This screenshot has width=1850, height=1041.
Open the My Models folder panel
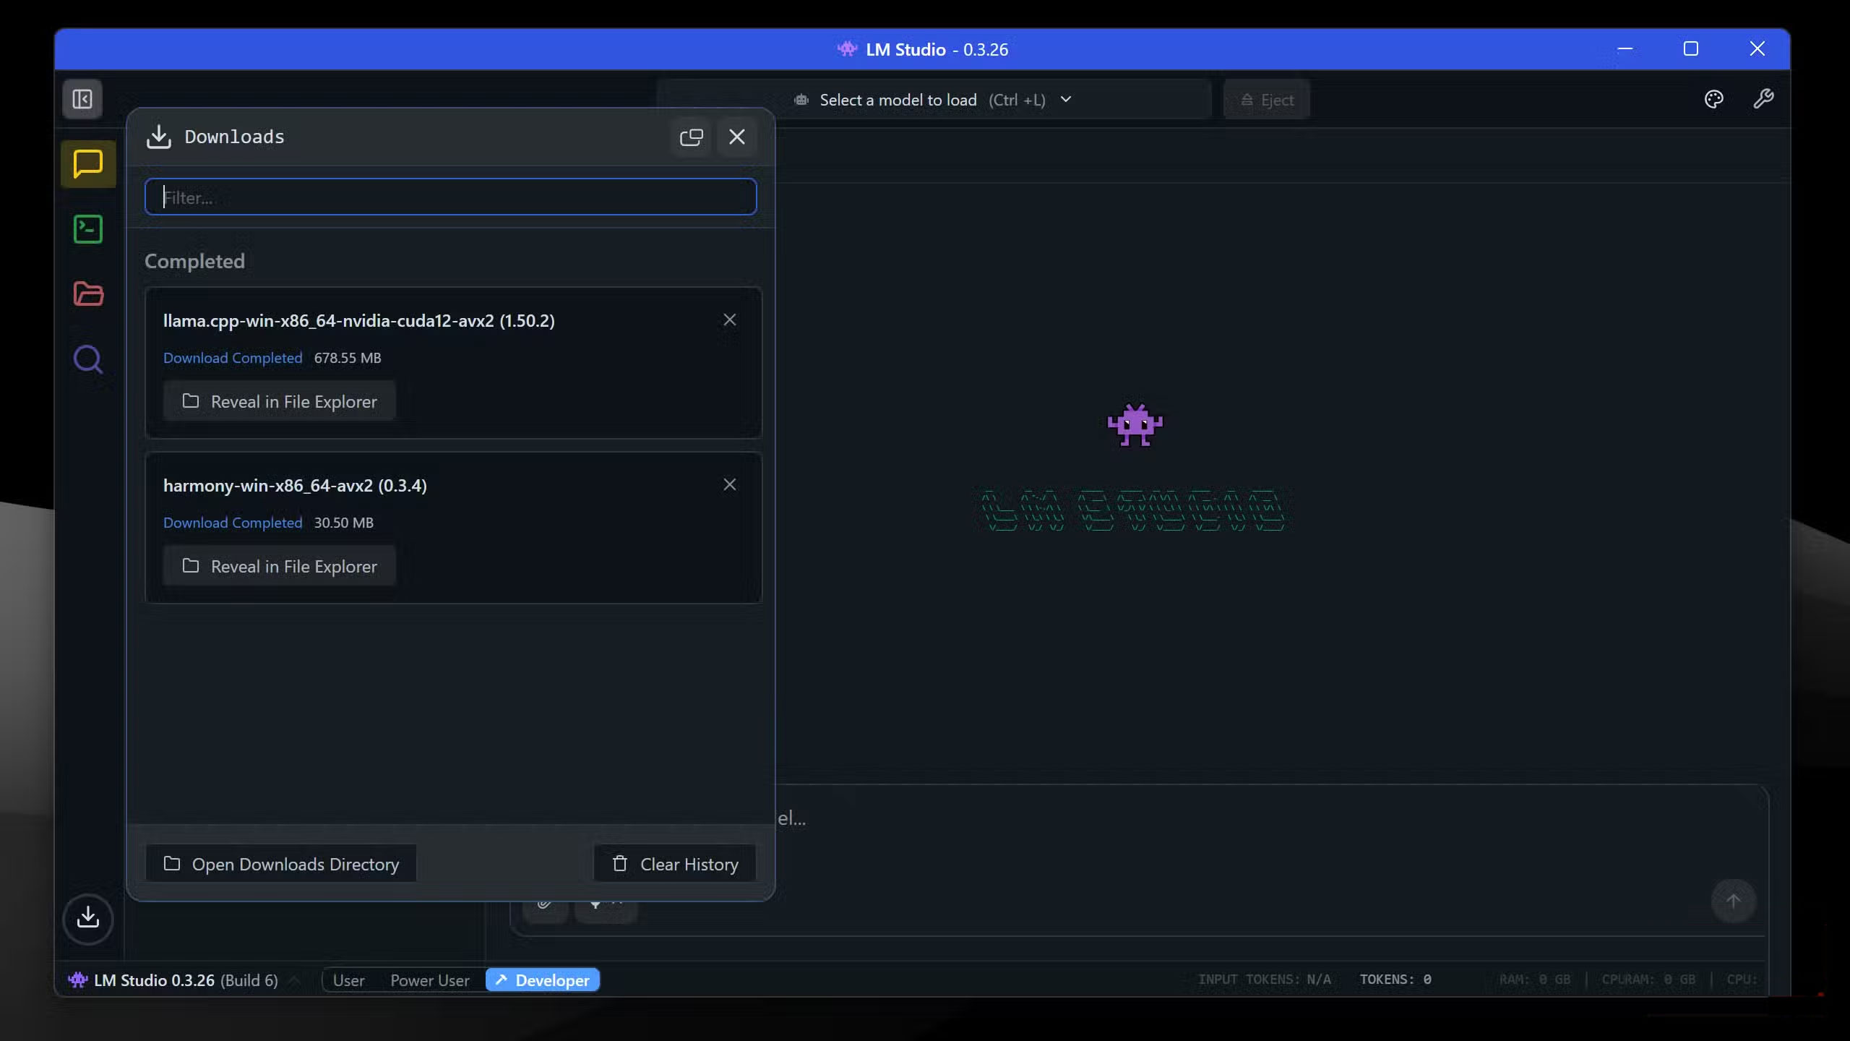(x=87, y=294)
